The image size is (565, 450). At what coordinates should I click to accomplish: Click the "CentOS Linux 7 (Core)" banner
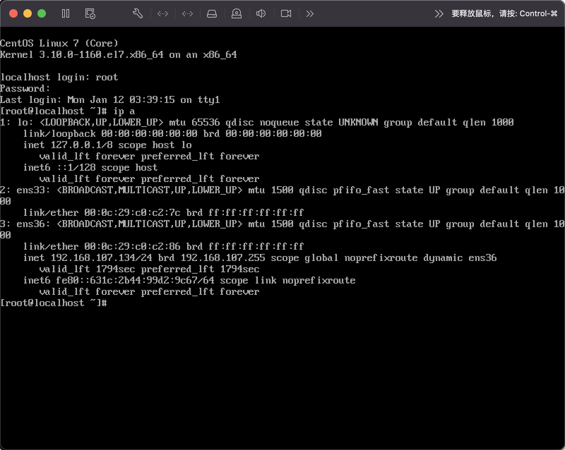pos(59,43)
